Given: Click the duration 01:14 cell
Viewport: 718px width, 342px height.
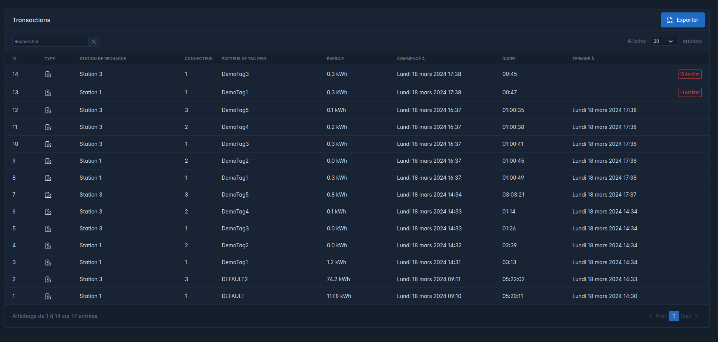Looking at the screenshot, I should (x=509, y=212).
